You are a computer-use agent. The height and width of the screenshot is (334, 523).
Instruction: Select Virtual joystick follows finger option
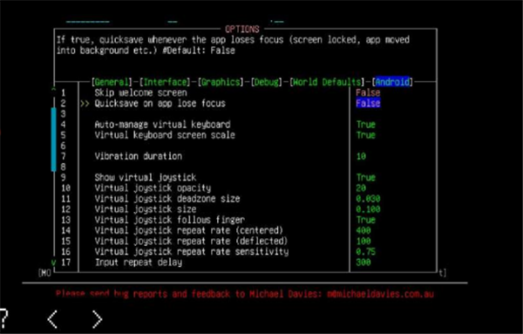169,220
